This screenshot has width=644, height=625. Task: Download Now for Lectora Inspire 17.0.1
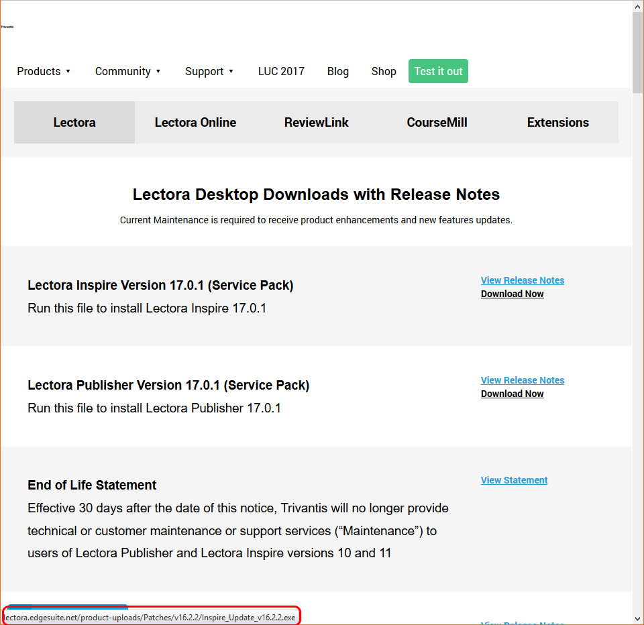coord(512,294)
